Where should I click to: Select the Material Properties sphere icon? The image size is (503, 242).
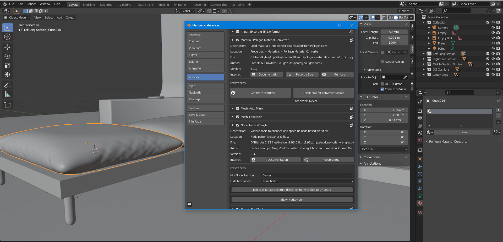point(420,203)
